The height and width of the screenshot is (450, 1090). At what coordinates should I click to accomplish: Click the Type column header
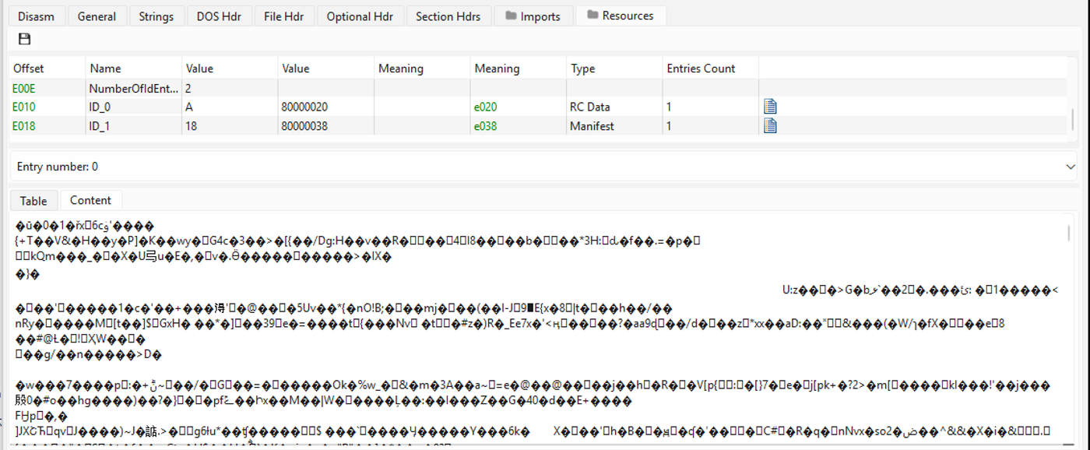coord(614,69)
